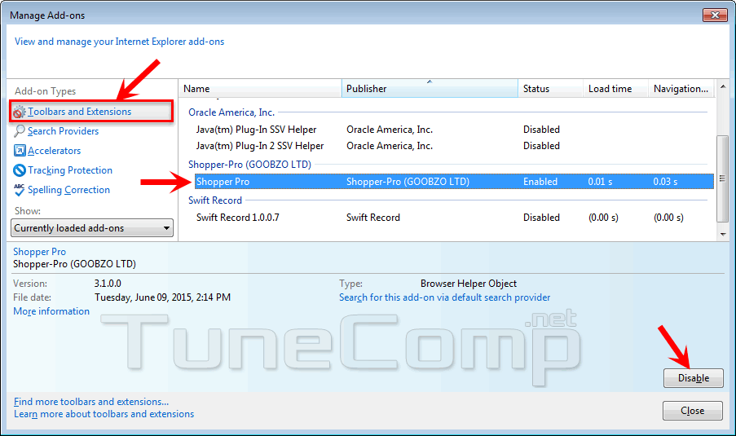The width and height of the screenshot is (736, 436).
Task: Choose Spelling Correction category
Action: 68,190
